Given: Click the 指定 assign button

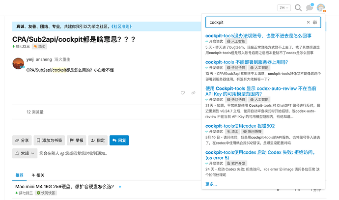Looking at the screenshot, I should click(98, 141).
